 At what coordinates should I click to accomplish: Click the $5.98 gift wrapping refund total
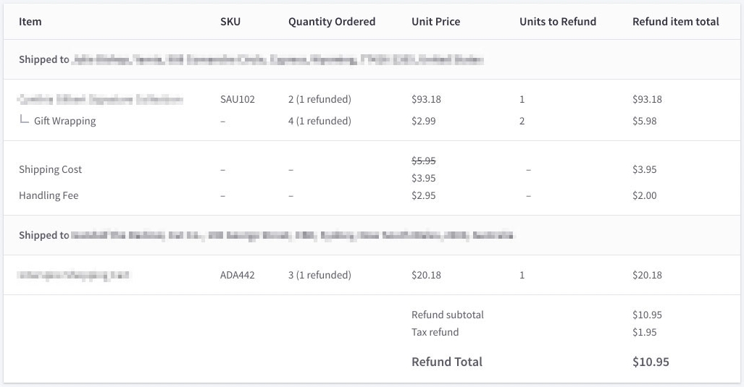pyautogui.click(x=645, y=121)
